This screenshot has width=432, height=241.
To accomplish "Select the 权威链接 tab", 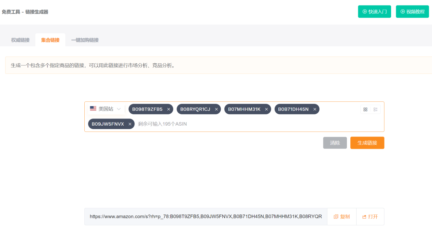I will point(20,40).
